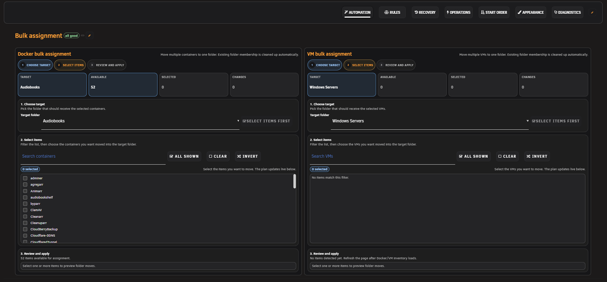Click the text 52 items available for assignment

45,258
